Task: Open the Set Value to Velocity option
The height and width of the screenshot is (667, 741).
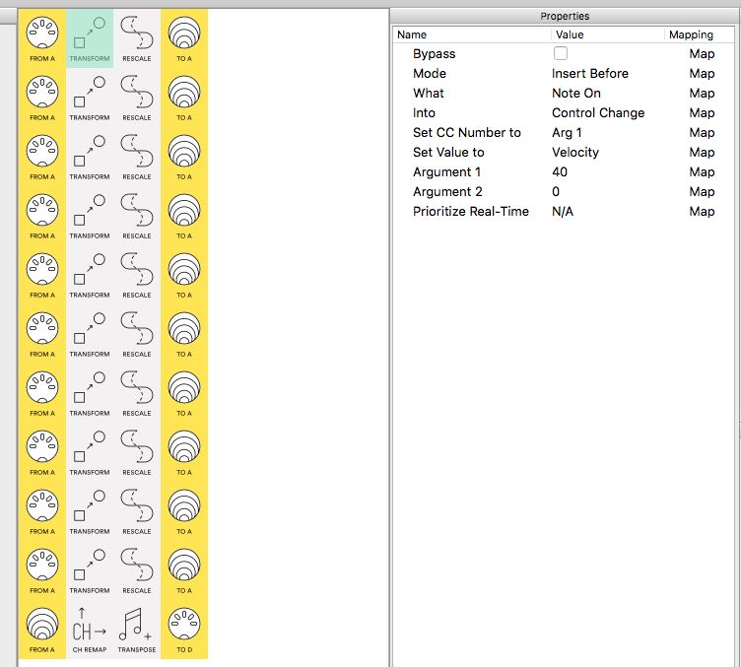Action: pyautogui.click(x=574, y=152)
